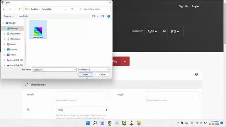Open recent locations dropdown arrow
Screen dimensions: 226x127
pyautogui.click(x=15, y=9)
